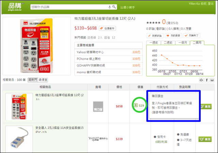The image size is (218, 153).
Task: Click the 我要評論 pencil button
Action: [155, 36]
